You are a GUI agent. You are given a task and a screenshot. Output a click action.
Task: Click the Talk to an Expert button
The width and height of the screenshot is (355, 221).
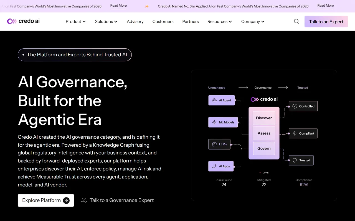pos(326,22)
